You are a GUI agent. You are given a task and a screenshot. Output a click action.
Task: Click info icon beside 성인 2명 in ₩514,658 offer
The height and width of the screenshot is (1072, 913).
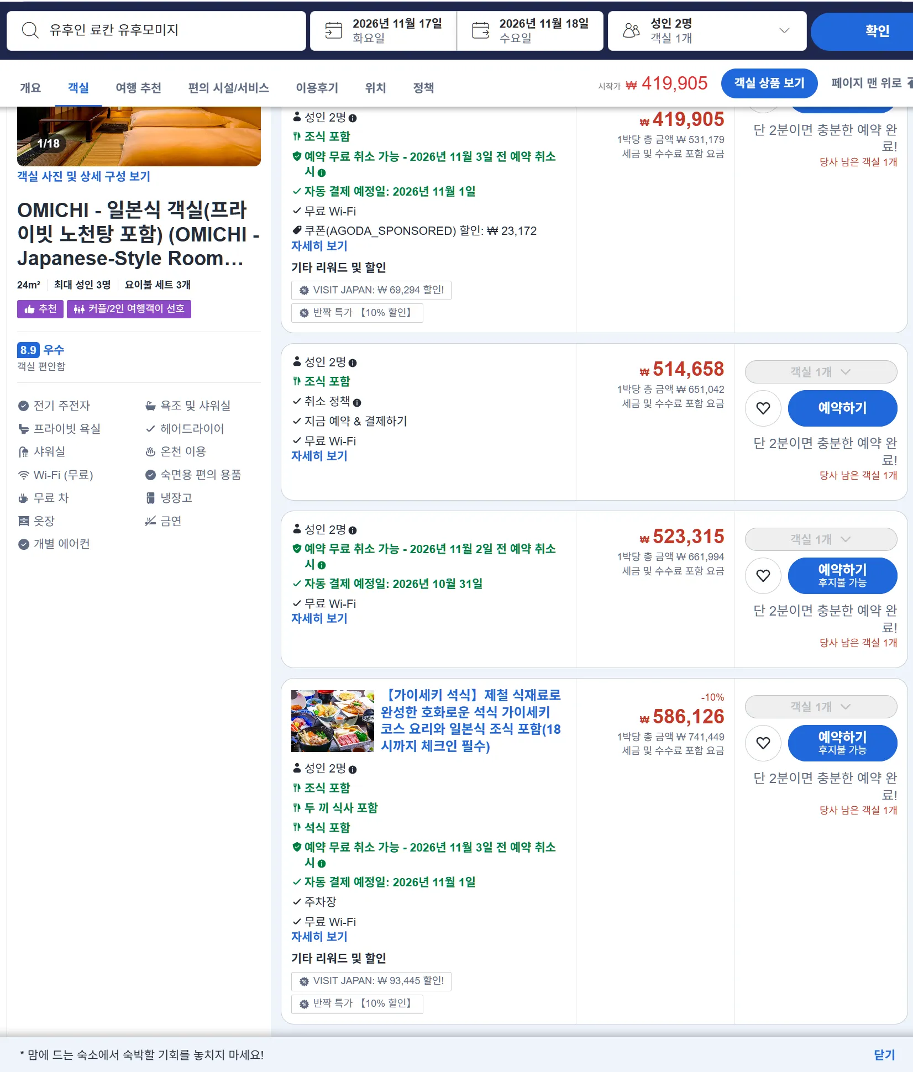(x=353, y=363)
